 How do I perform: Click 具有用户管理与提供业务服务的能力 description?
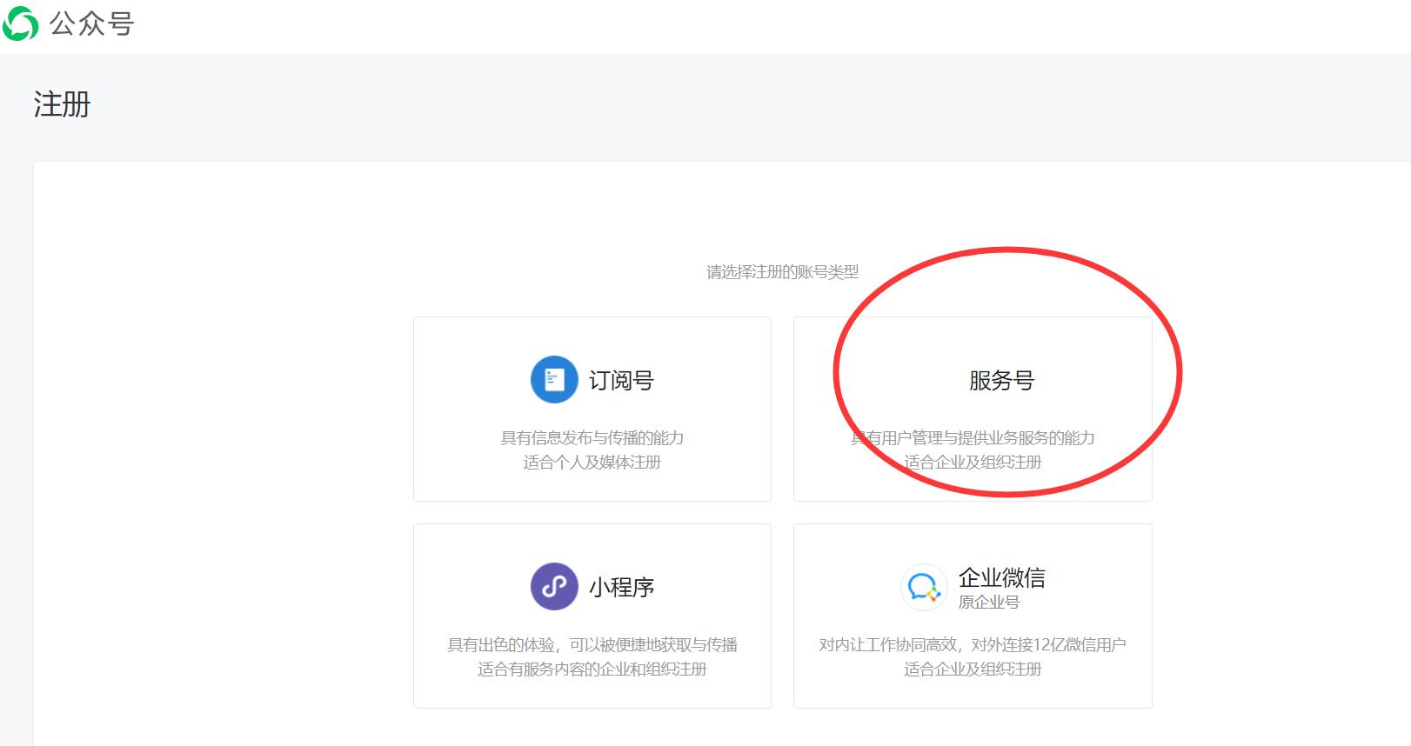click(x=973, y=438)
